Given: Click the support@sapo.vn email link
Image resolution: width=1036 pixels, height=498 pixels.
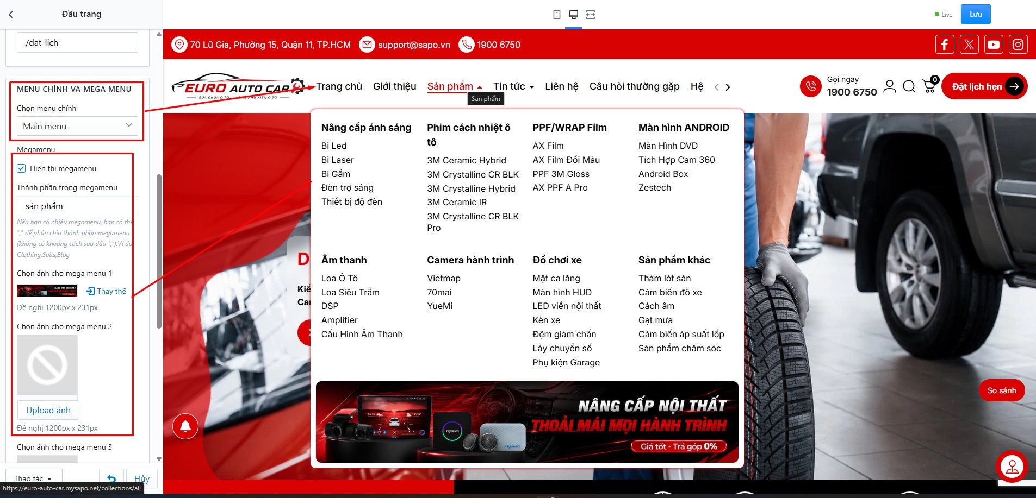Looking at the screenshot, I should (414, 45).
